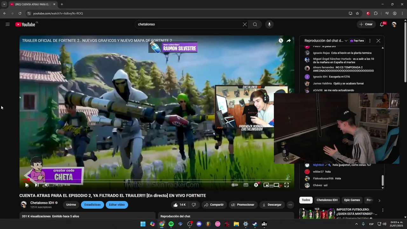Run search with the magnifier button
407x229 pixels.
[x=255, y=24]
